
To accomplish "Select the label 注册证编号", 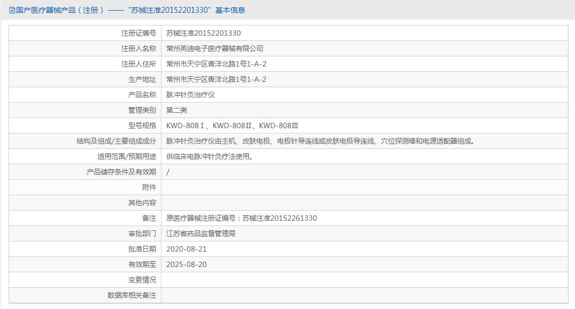I will point(139,34).
